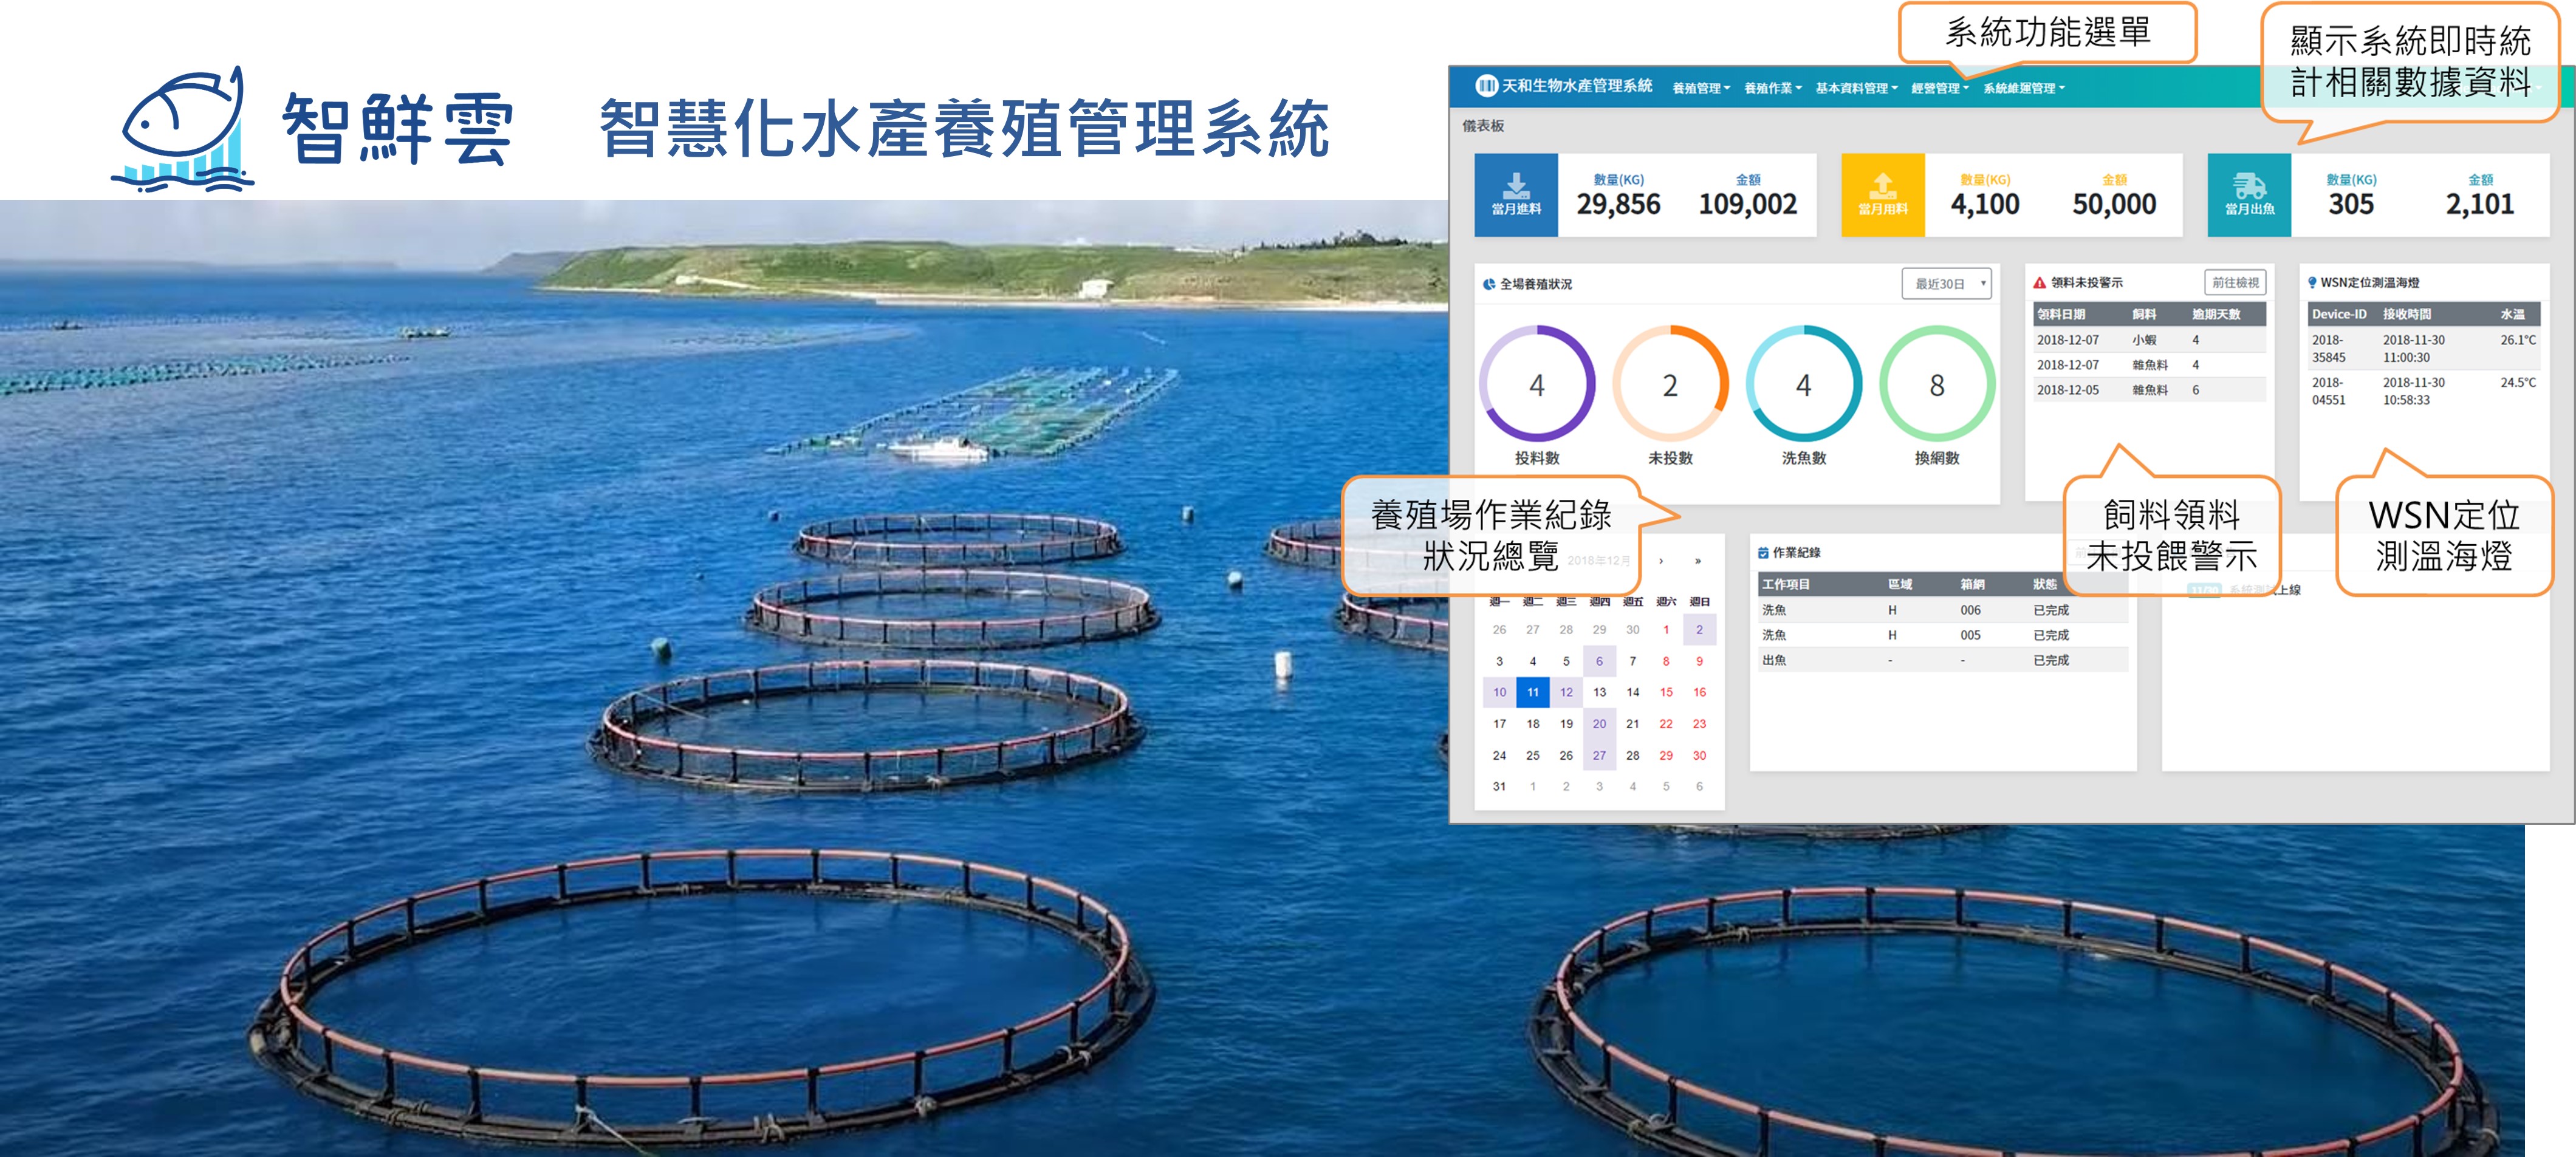Select date 20 on the calendar

[1599, 724]
